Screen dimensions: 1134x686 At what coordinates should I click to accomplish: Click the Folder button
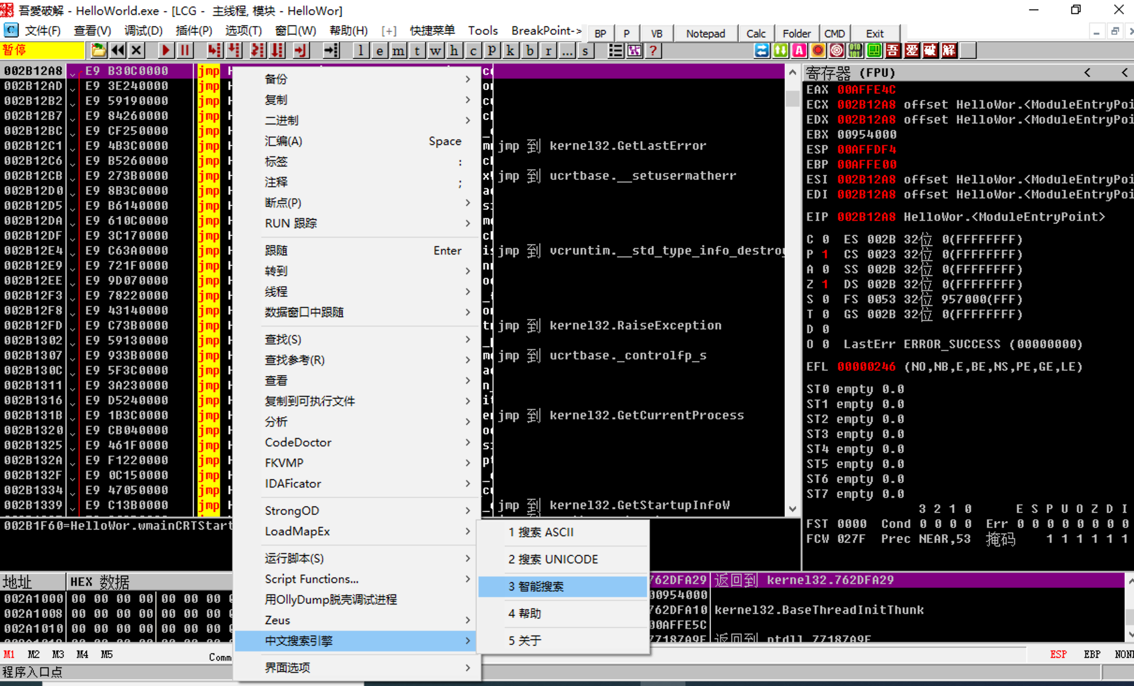pyautogui.click(x=796, y=34)
